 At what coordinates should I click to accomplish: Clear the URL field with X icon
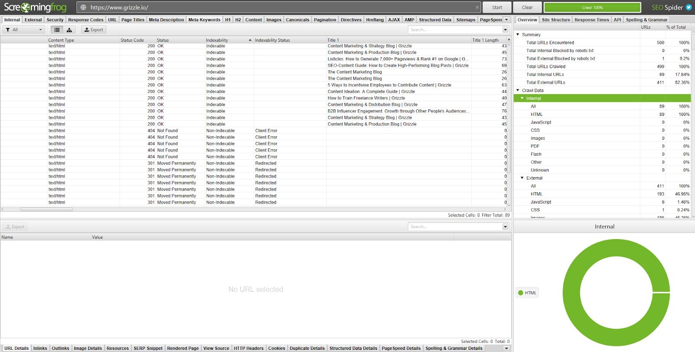click(x=477, y=7)
